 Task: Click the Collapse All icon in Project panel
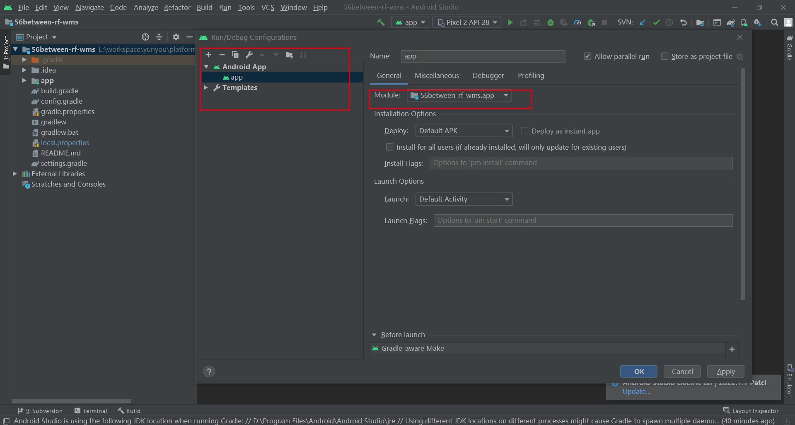coord(159,37)
